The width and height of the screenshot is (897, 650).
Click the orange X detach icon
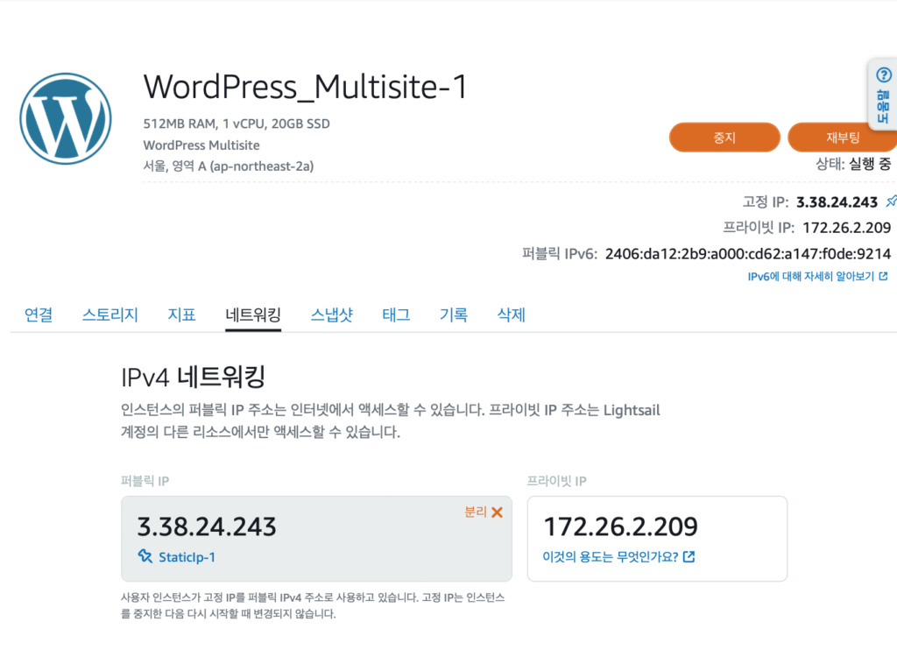point(498,512)
